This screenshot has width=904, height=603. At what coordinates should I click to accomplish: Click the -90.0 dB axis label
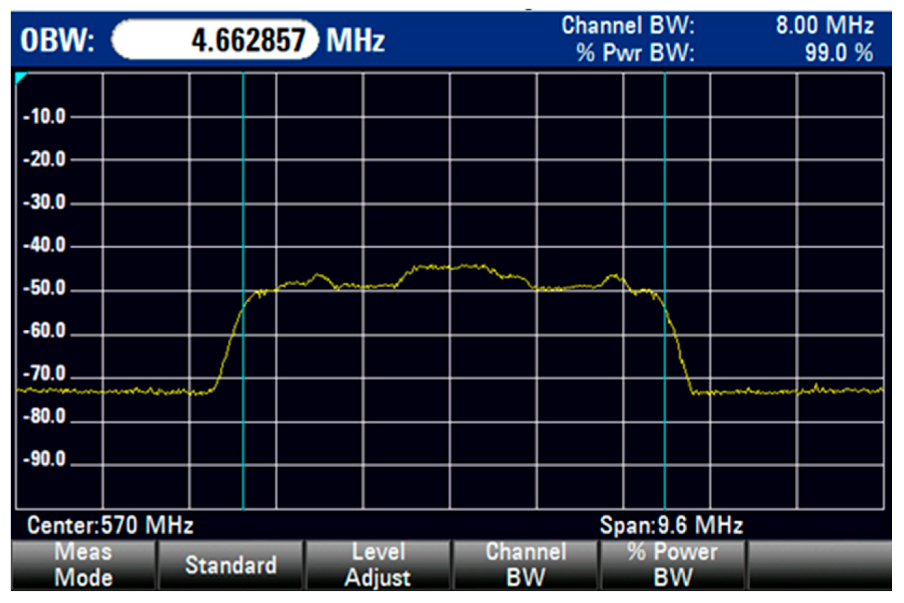(x=45, y=459)
